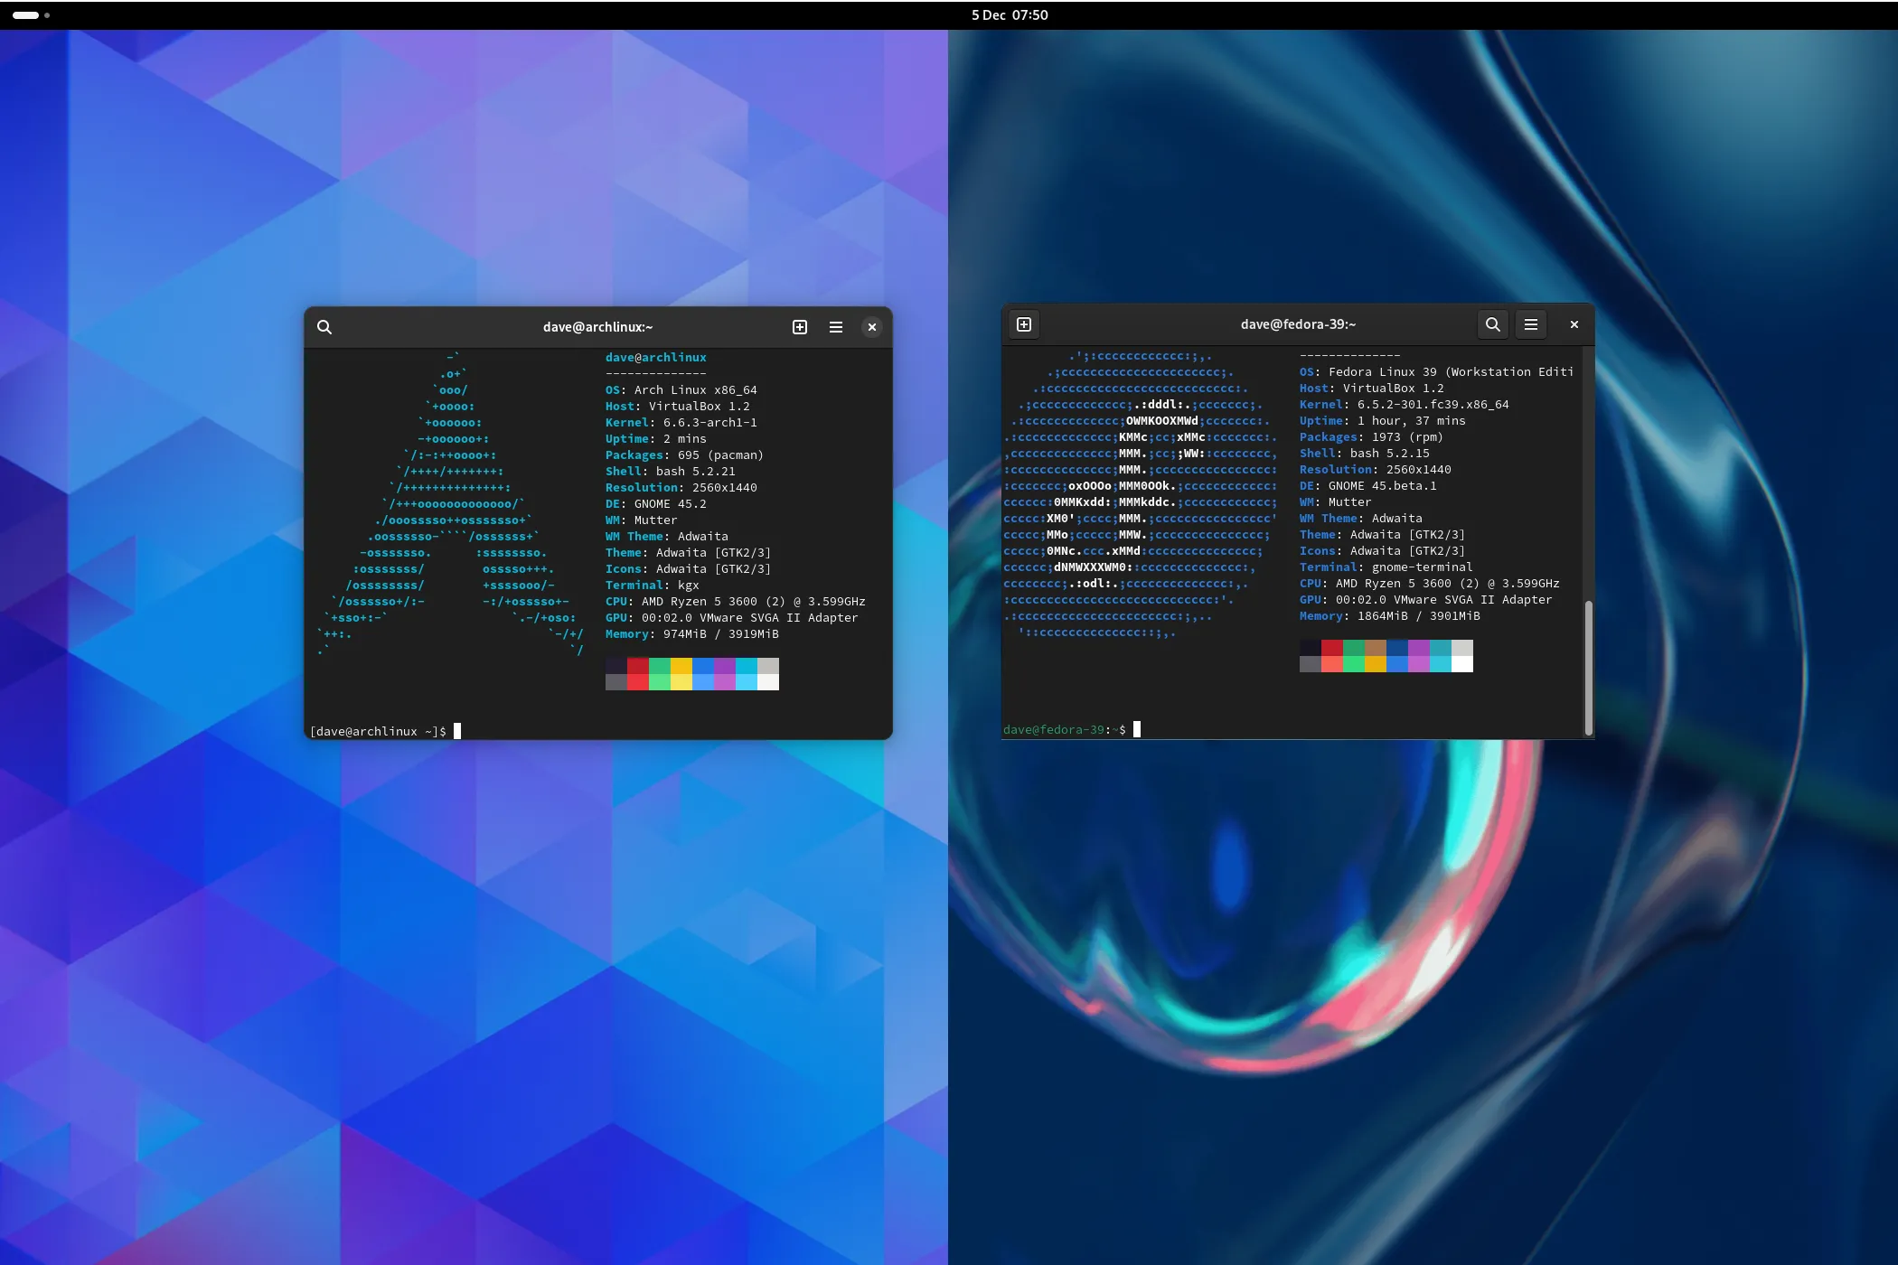
Task: Close the Arch Console window
Action: click(x=871, y=327)
